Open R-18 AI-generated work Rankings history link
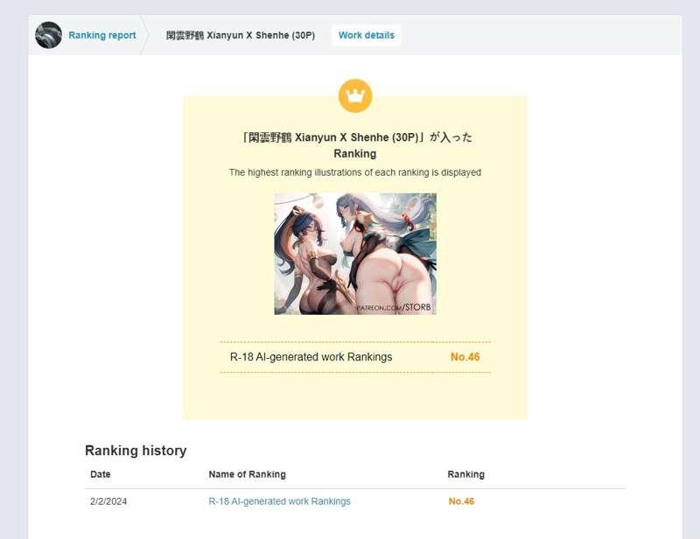 coord(279,501)
